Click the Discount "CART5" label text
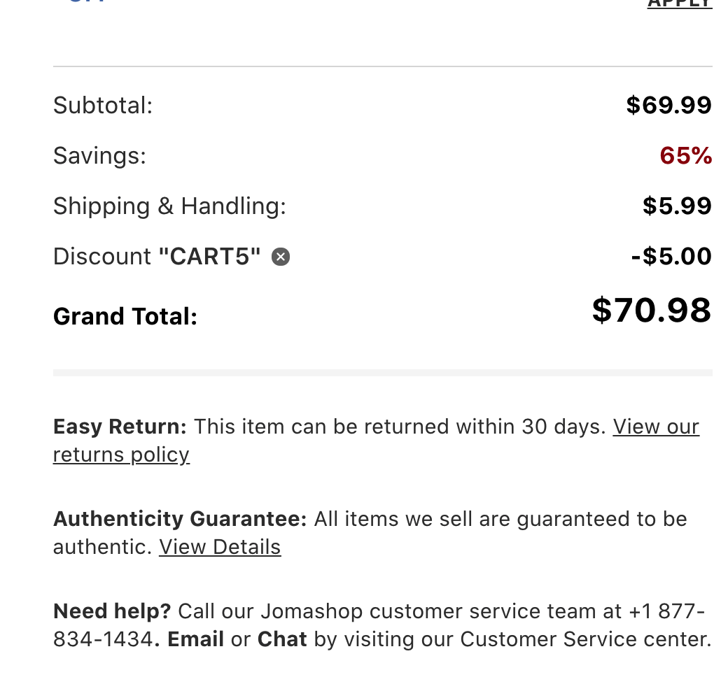This screenshot has height=677, width=721. pyautogui.click(x=157, y=257)
